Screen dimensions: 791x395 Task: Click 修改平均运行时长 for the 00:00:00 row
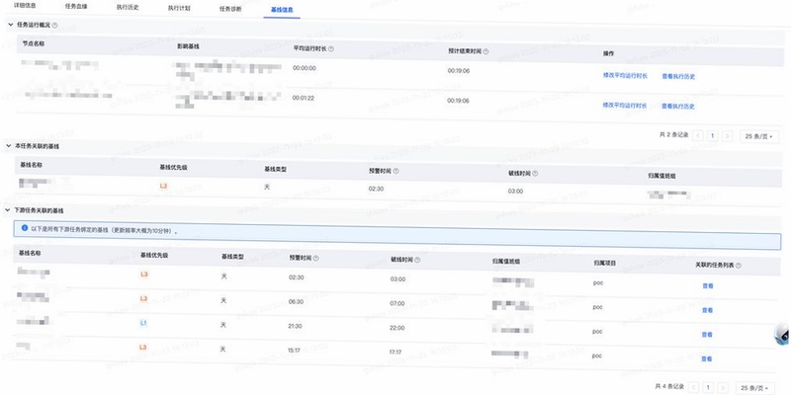click(x=625, y=76)
